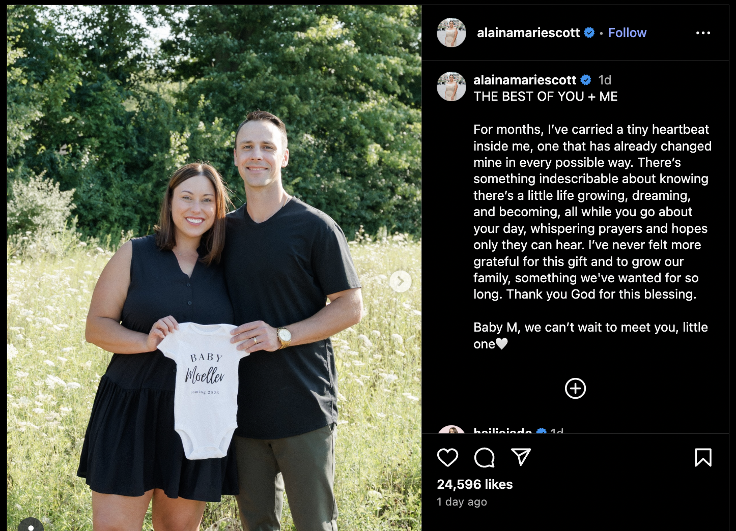This screenshot has height=531, width=736.
Task: Open alainamariescott username in the caption
Action: click(x=525, y=80)
